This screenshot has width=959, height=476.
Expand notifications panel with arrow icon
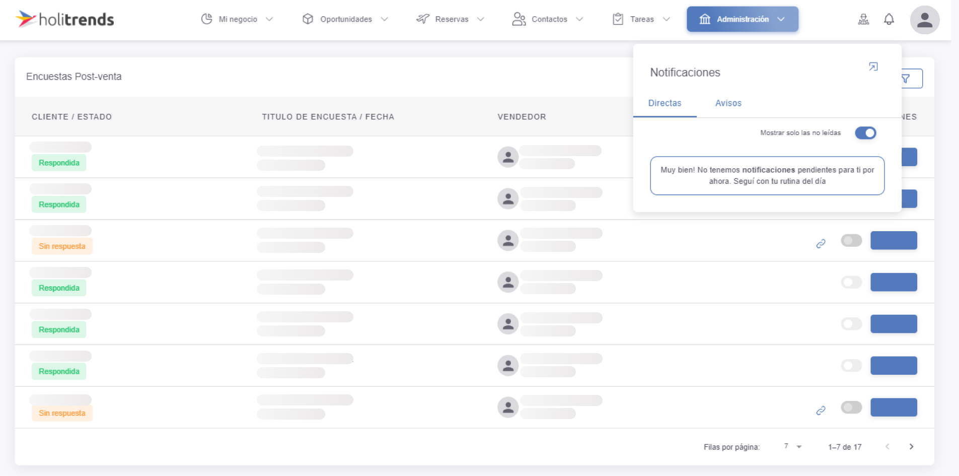873,66
